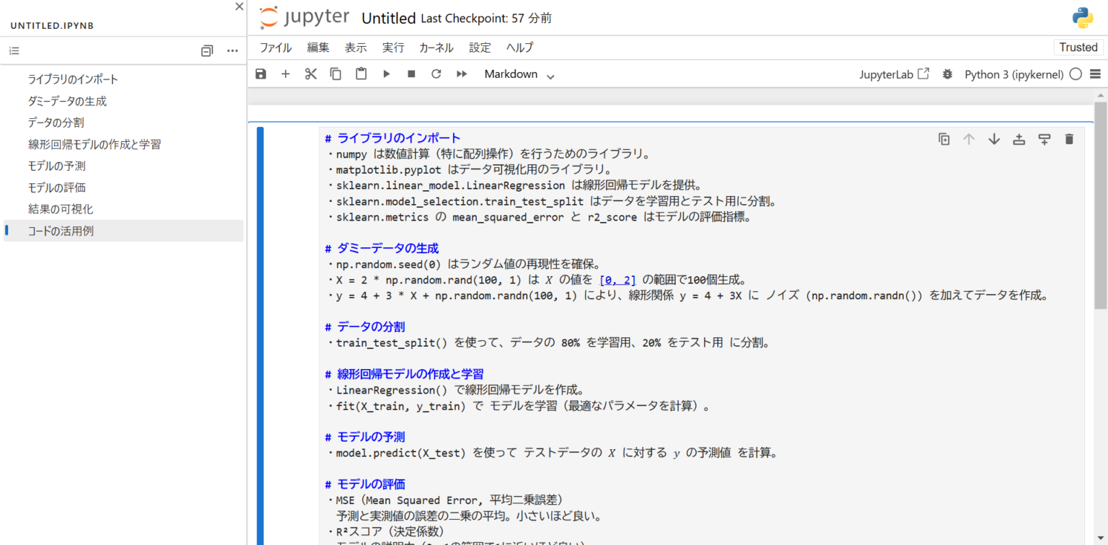Jump to ライブラリのインポート heading

point(73,79)
